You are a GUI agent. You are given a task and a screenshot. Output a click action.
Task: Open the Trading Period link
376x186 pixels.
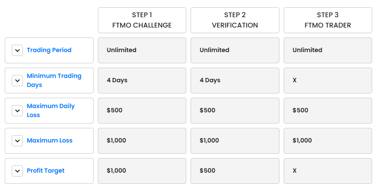pyautogui.click(x=49, y=50)
